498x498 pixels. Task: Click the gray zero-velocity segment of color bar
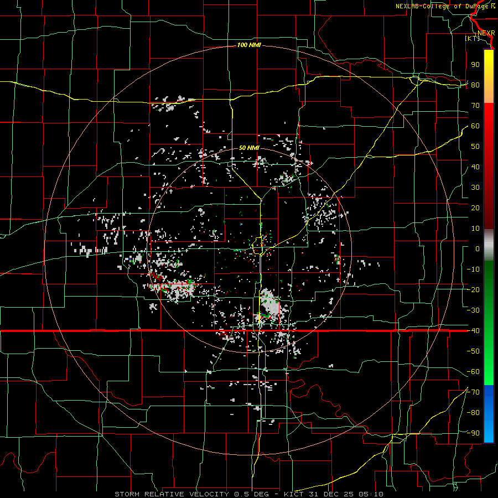(489, 245)
